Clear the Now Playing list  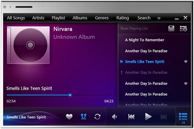click(x=183, y=29)
